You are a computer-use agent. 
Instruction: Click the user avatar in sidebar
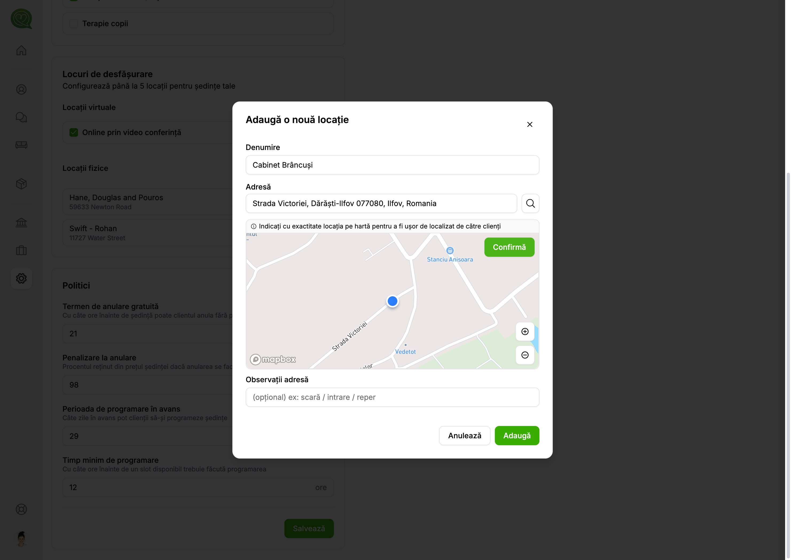[21, 539]
